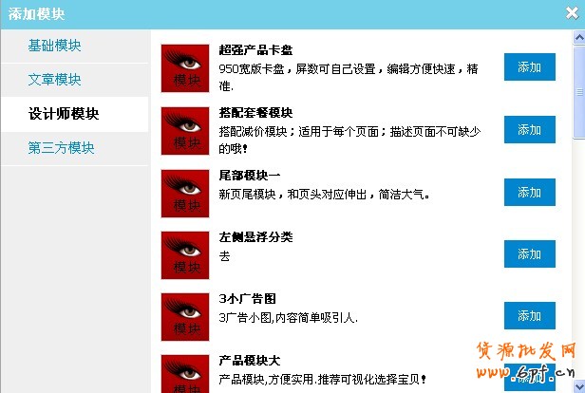Click the 搭配套餐模块 module eye icon

click(x=185, y=131)
